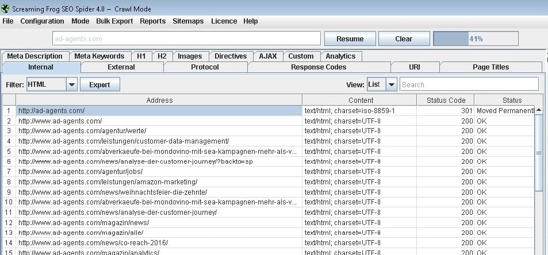Open the Reports menu

(x=153, y=21)
